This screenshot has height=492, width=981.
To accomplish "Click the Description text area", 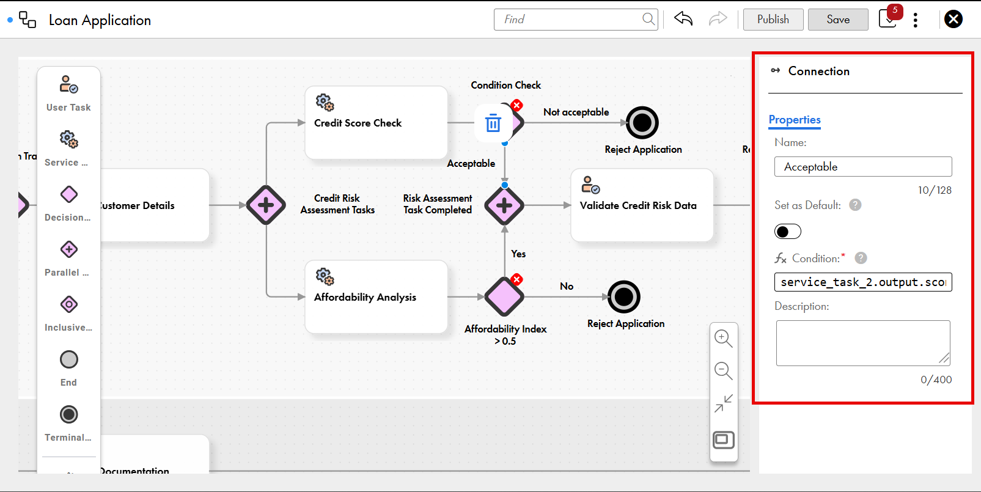I will pyautogui.click(x=863, y=343).
